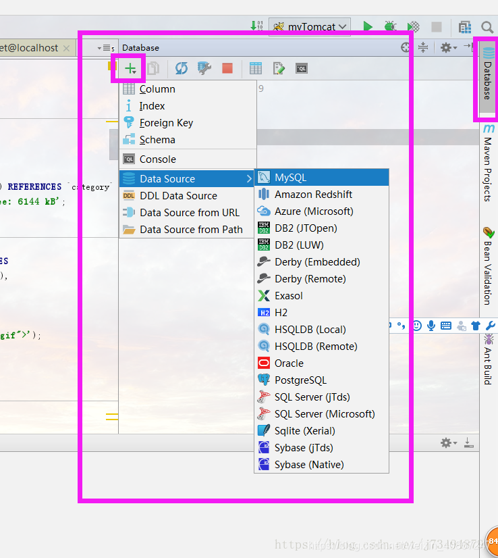Click the bottom panel hide/download arrow icon

click(x=469, y=442)
